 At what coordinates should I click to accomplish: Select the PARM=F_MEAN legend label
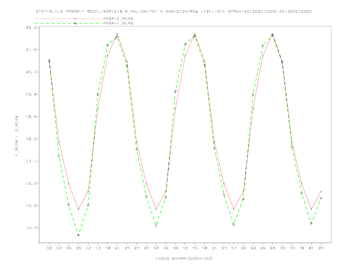pyautogui.click(x=118, y=23)
